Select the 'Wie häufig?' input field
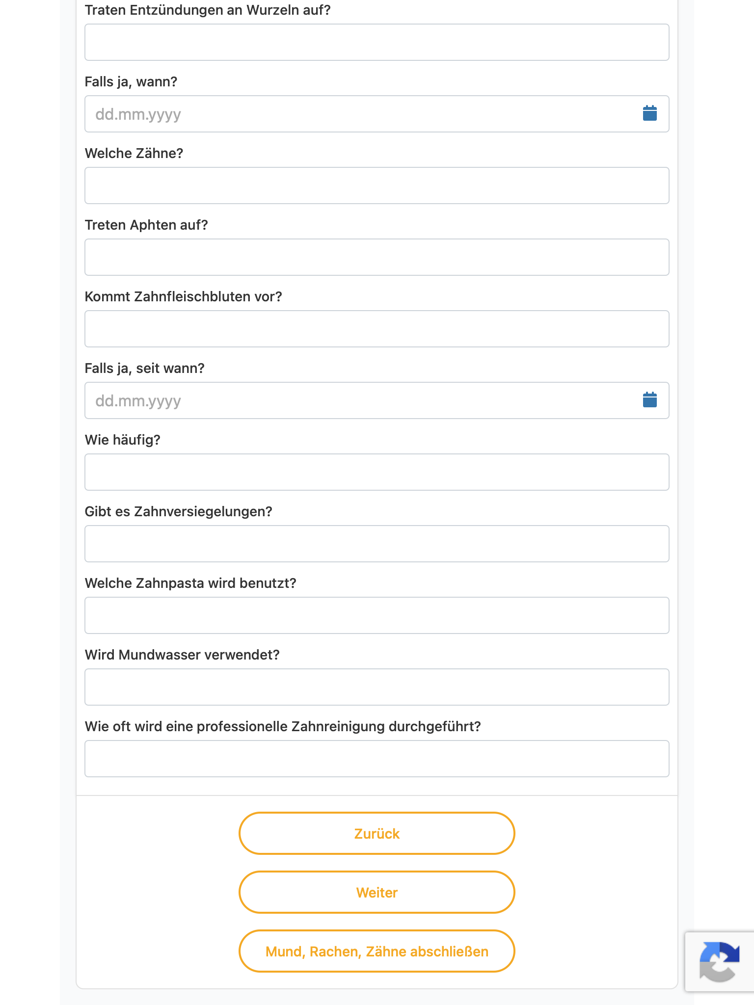Image resolution: width=754 pixels, height=1005 pixels. tap(377, 472)
